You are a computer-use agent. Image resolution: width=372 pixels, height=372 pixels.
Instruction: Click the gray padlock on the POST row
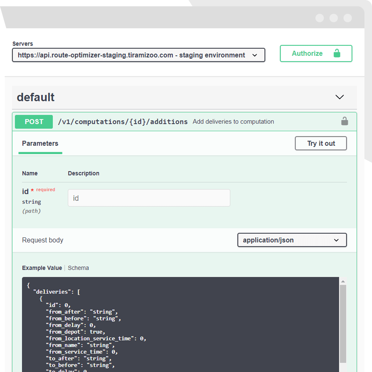345,121
